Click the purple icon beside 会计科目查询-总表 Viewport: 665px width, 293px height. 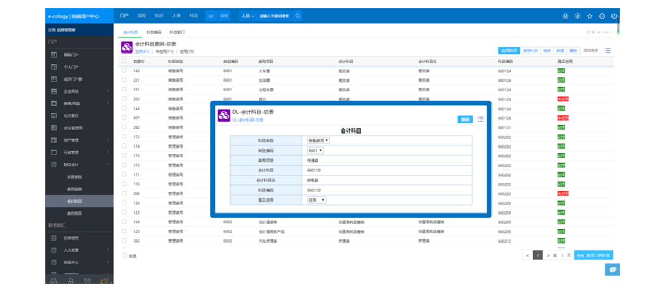[x=127, y=47]
